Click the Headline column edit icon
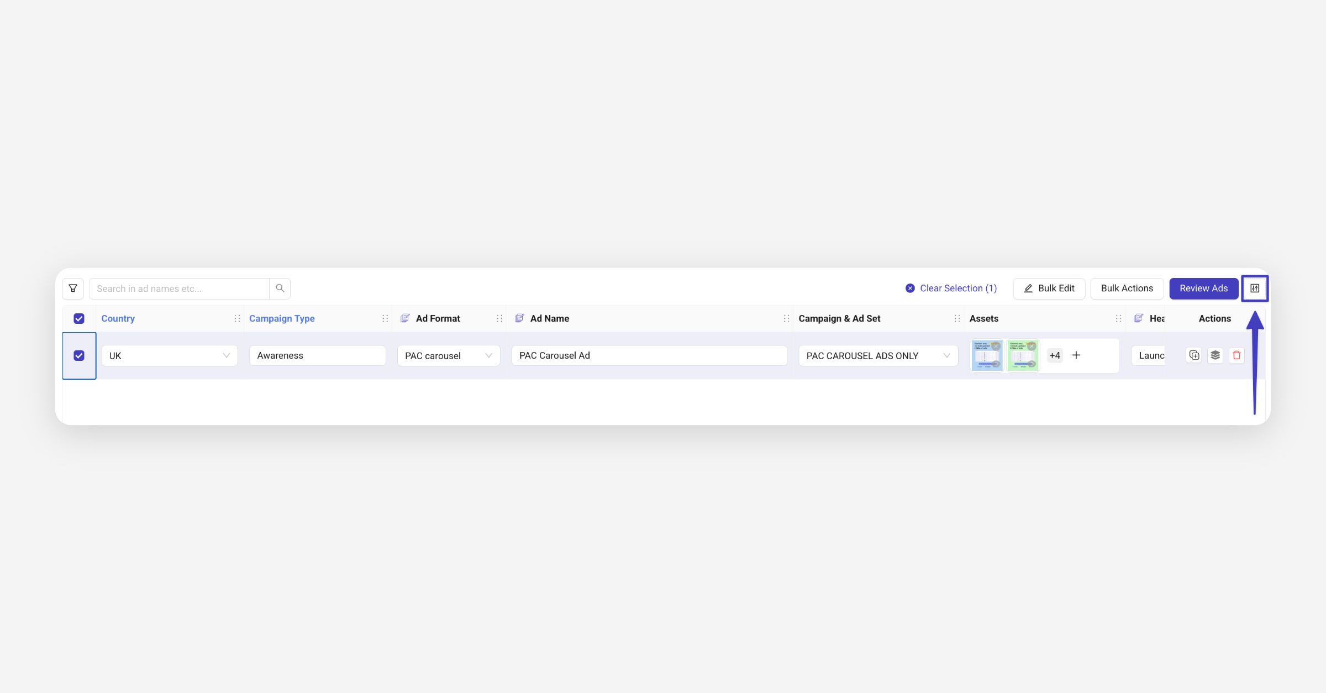 1139,318
